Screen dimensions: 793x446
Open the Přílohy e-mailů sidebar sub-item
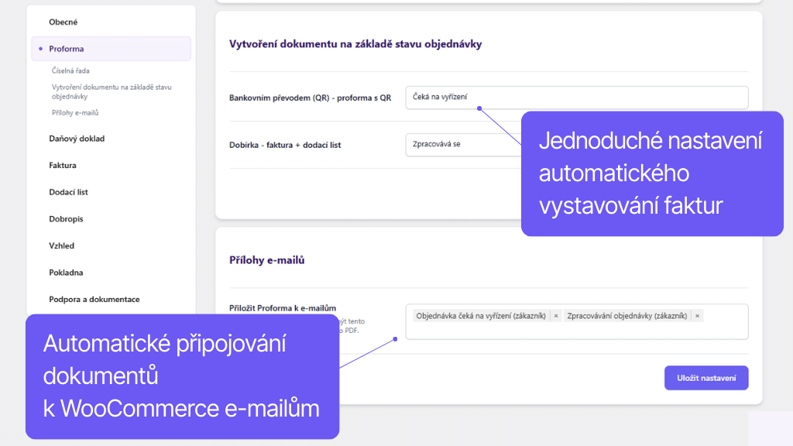(75, 113)
